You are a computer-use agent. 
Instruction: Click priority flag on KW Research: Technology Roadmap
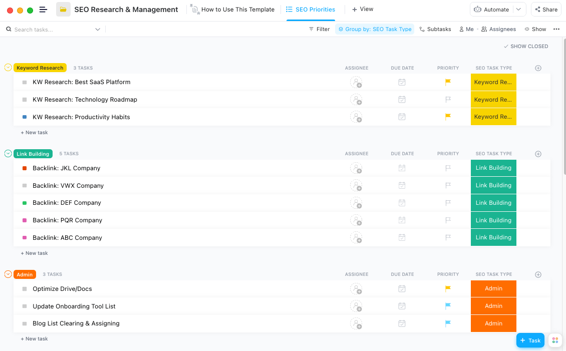(x=448, y=100)
